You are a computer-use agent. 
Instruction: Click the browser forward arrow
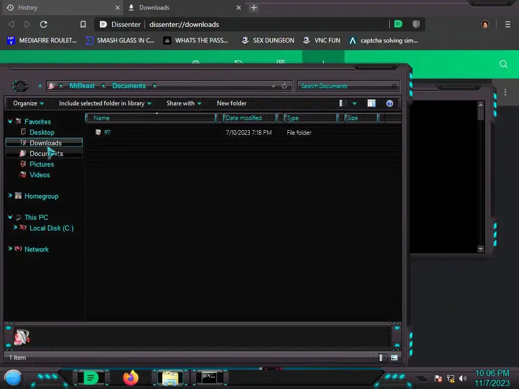pos(27,24)
